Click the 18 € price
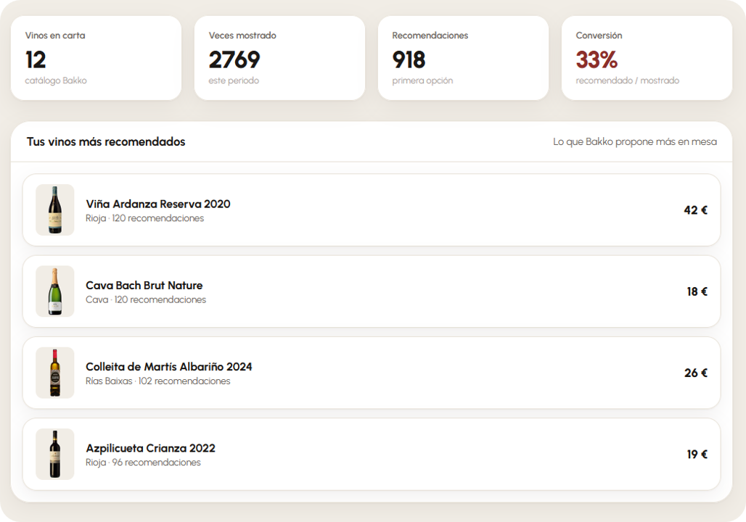Screen dimensions: 746x522 click(x=697, y=291)
